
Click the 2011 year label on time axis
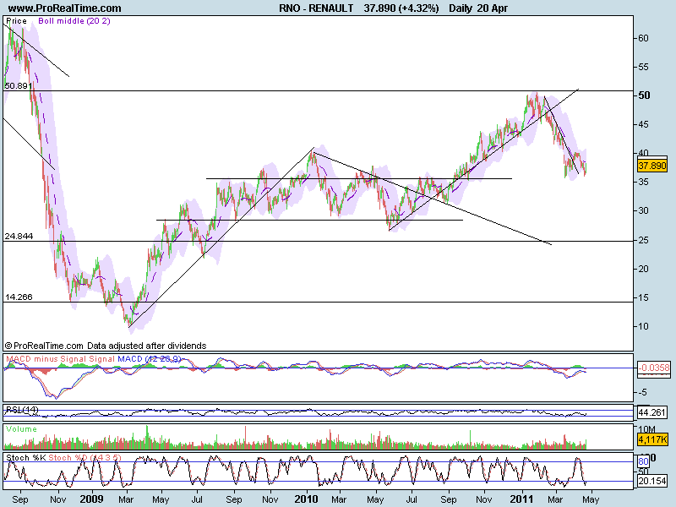coord(521,499)
